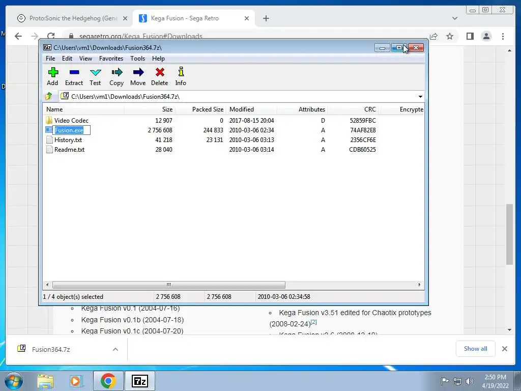Sort by the Size column header

tap(150, 109)
